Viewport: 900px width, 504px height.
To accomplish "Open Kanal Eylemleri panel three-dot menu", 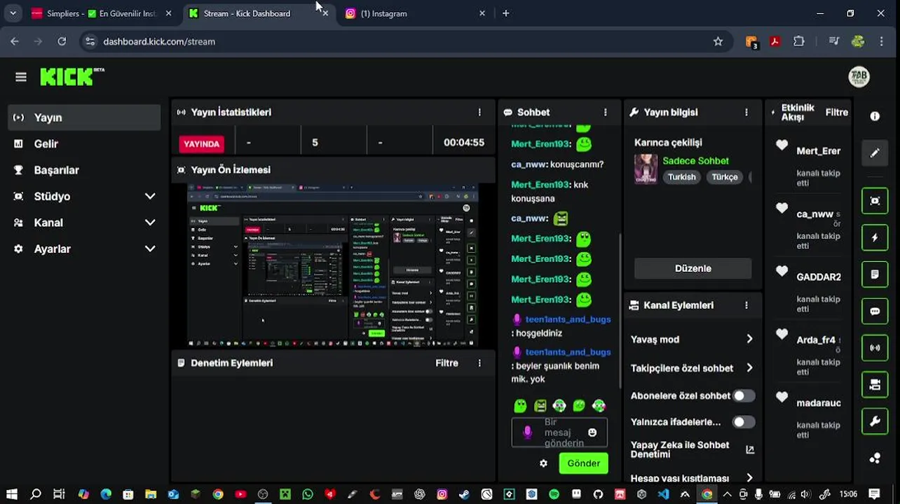I will tap(746, 305).
